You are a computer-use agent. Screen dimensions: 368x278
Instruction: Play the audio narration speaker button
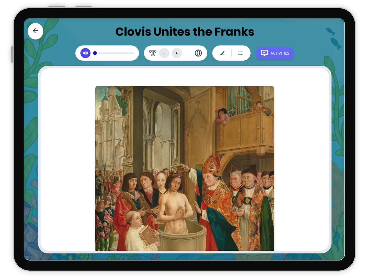click(85, 53)
